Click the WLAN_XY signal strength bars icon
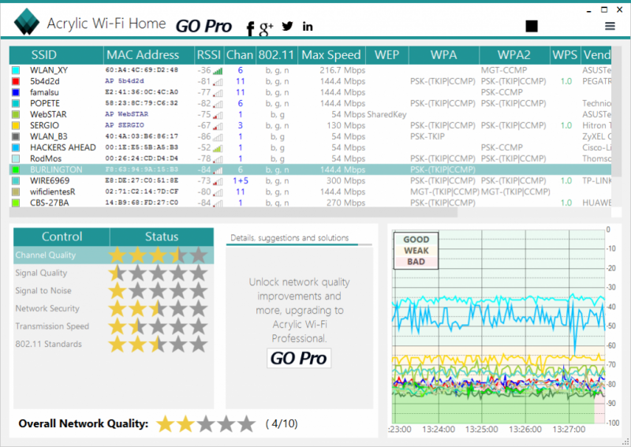The image size is (631, 447). coord(218,71)
